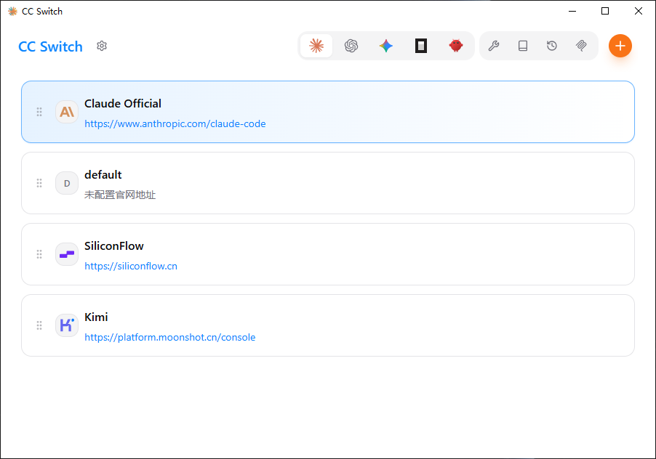Click the SiliconFlow purple logo

(67, 254)
